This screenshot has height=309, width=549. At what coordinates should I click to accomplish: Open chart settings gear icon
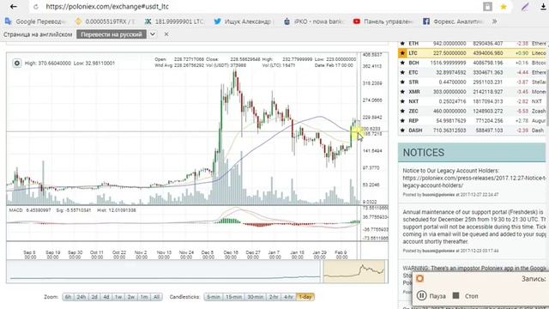click(17, 64)
